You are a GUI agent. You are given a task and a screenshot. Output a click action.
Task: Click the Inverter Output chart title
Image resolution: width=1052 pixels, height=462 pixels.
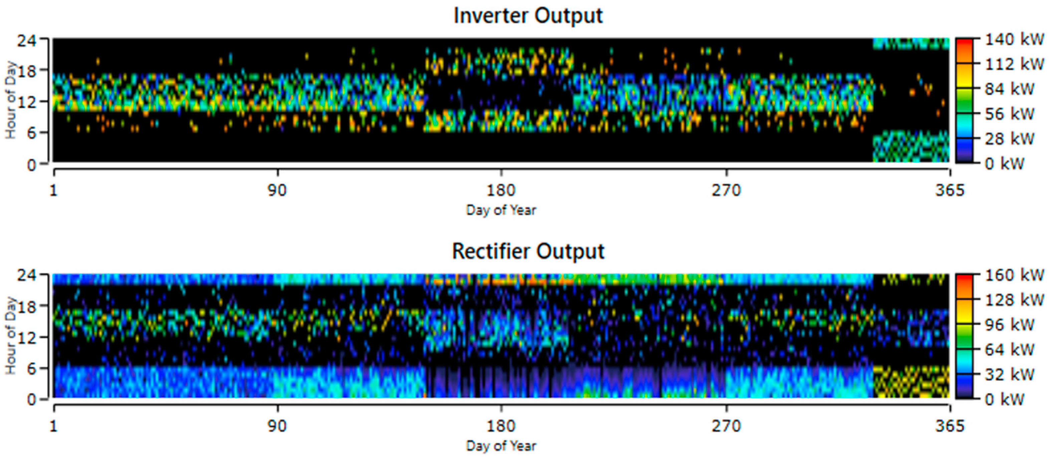(528, 16)
